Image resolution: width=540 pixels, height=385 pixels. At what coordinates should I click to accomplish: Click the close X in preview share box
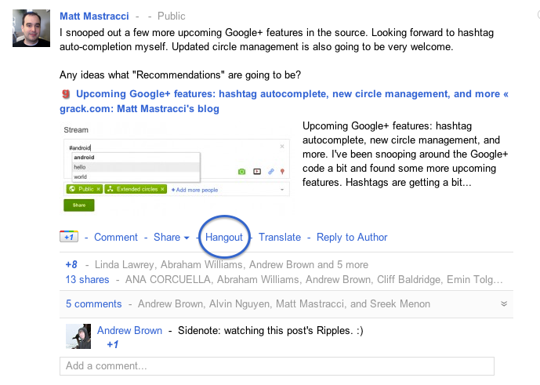[x=282, y=147]
